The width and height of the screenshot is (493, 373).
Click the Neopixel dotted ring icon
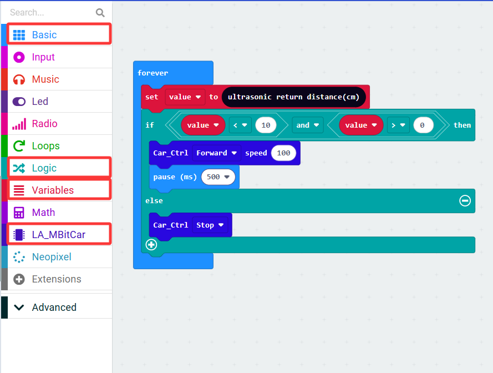(19, 257)
